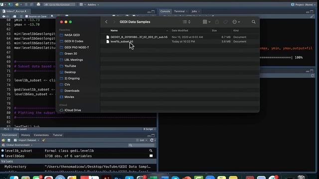Open the Project (None) menu
This screenshot has width=319, height=179.
(x=303, y=4)
